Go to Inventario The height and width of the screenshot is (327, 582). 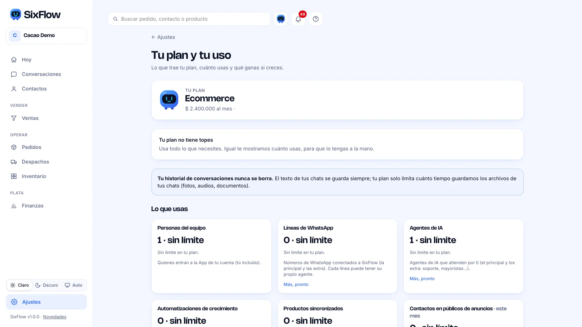(46, 176)
